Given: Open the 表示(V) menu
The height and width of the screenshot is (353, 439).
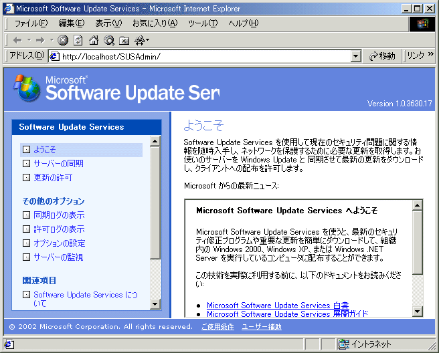Looking at the screenshot, I should click(x=108, y=23).
